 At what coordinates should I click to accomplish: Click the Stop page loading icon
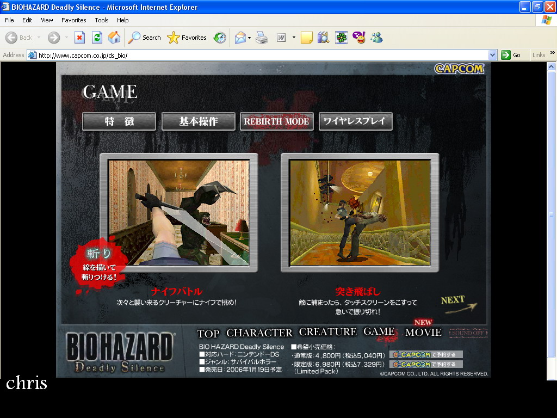(79, 38)
